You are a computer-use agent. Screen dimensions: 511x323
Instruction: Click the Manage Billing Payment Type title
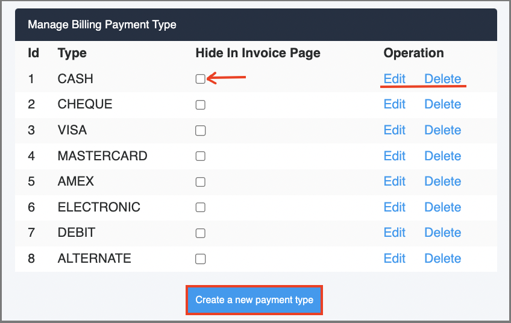[x=102, y=25]
